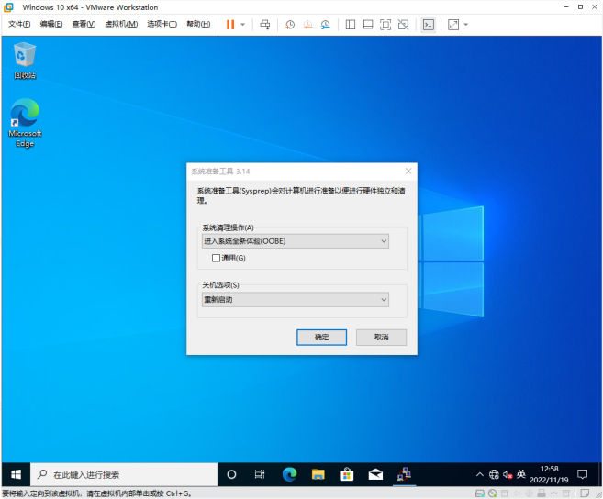The image size is (603, 499).
Task: Close the Sysprep dialog
Action: pos(408,172)
